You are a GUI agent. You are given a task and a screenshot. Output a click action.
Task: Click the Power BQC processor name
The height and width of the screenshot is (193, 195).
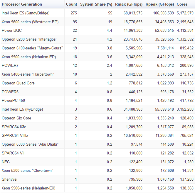[12, 30]
